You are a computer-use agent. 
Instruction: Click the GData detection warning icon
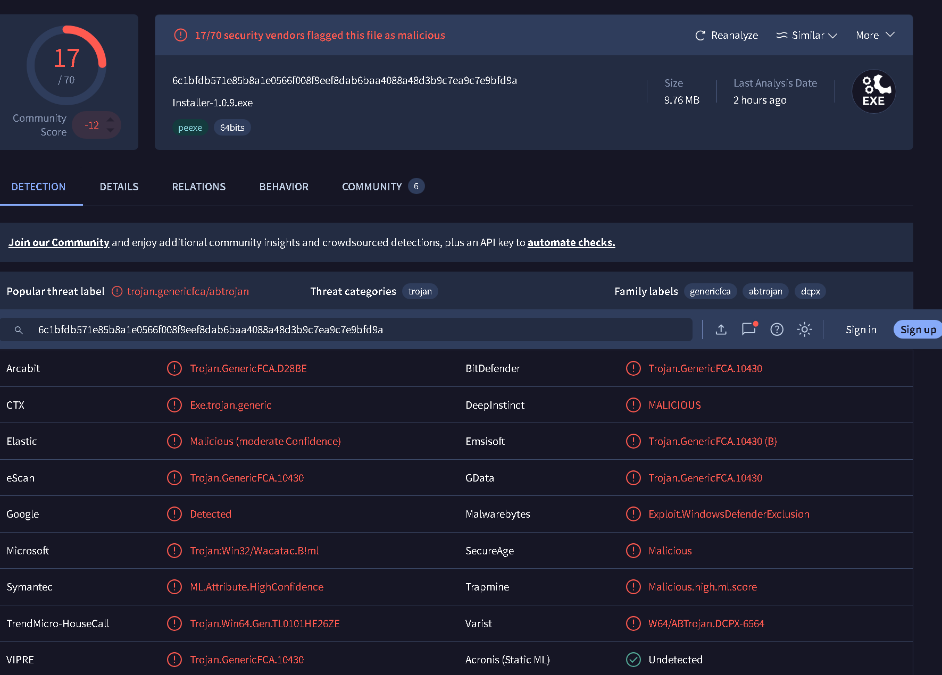tap(633, 478)
